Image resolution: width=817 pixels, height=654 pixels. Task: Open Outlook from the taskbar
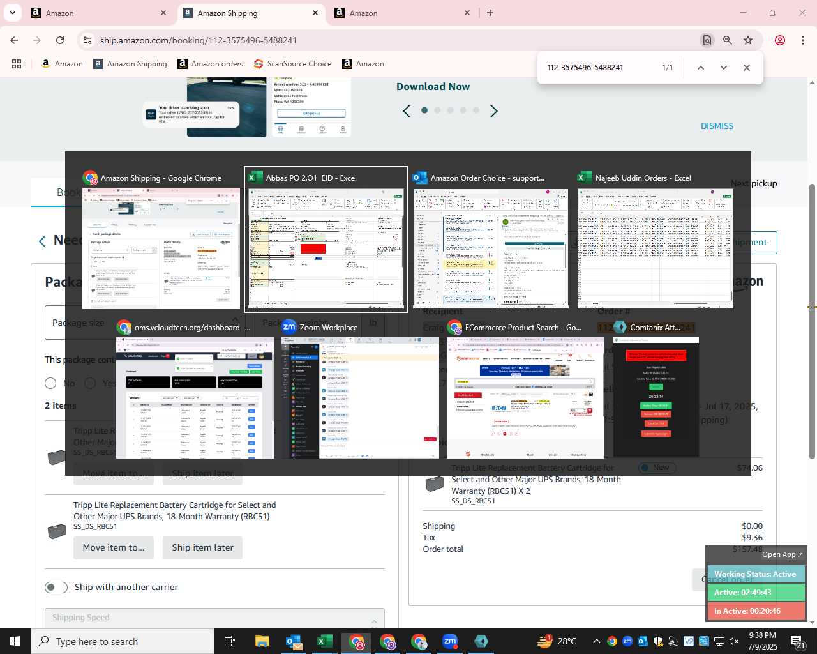(x=294, y=641)
